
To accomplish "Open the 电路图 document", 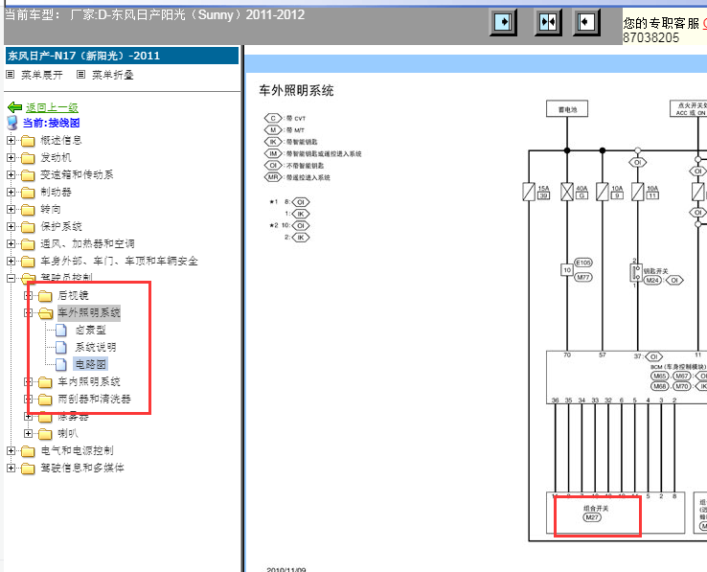I will (91, 364).
